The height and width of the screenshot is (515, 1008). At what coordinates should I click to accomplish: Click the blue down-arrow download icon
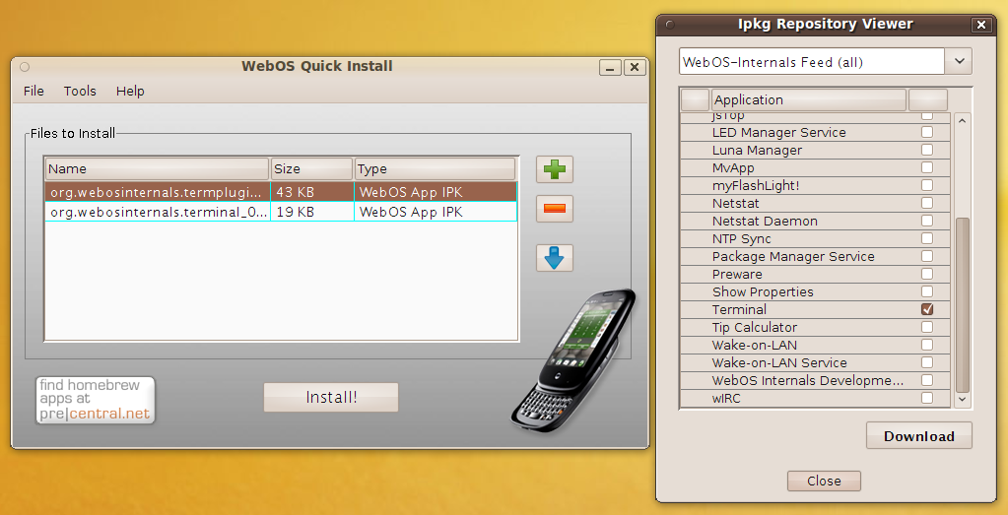[x=554, y=258]
